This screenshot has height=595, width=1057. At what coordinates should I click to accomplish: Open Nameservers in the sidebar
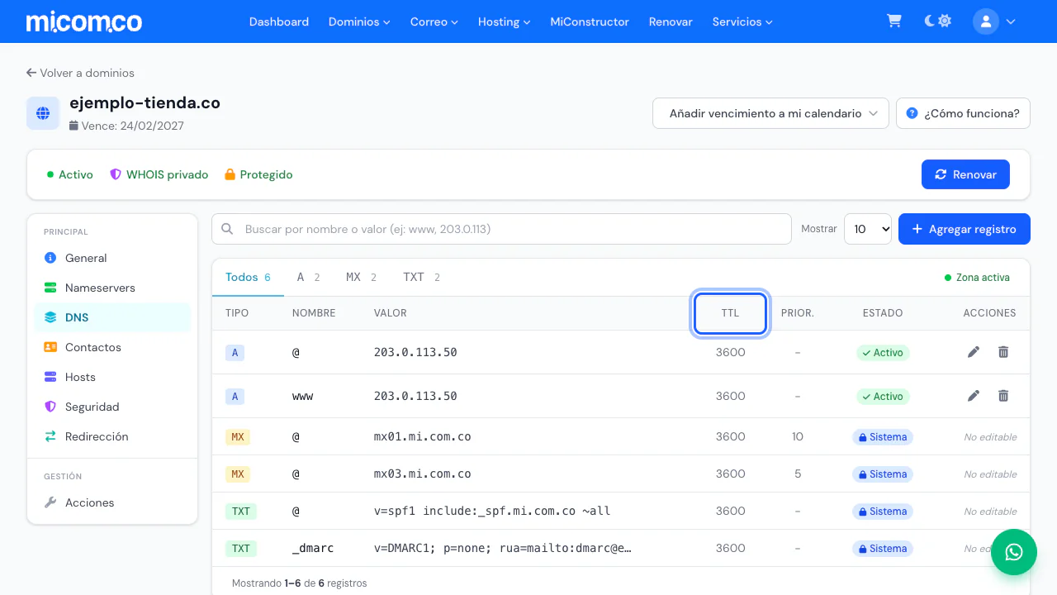(x=112, y=288)
